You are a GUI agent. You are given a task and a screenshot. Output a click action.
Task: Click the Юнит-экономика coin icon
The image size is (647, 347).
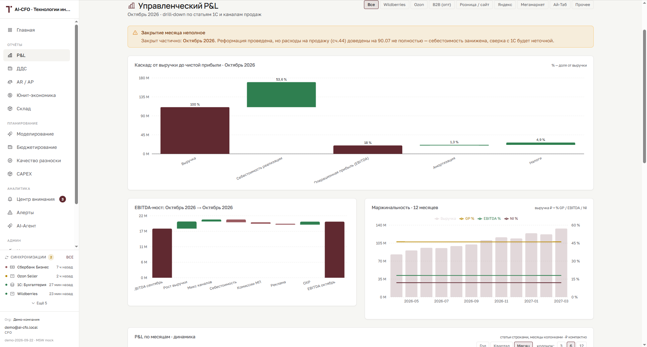click(x=10, y=95)
